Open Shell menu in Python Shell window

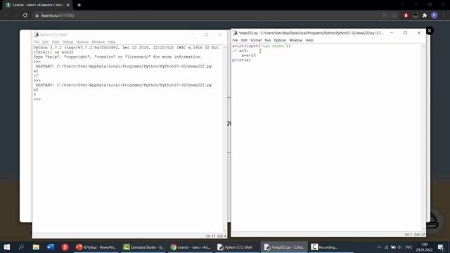[56, 42]
